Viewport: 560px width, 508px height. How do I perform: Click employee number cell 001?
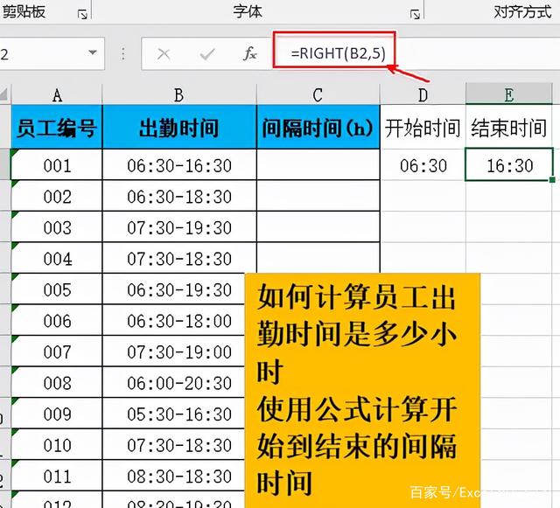tap(57, 165)
